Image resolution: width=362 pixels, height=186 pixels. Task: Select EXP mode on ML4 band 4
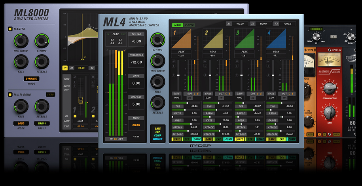(x=282, y=139)
